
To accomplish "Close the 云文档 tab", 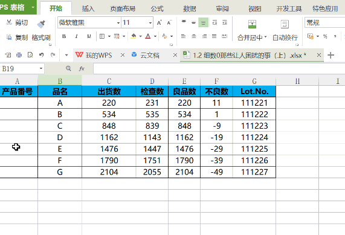I will (x=175, y=55).
